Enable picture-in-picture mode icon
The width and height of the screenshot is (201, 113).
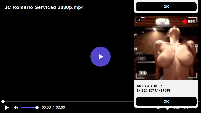[x=177, y=109]
